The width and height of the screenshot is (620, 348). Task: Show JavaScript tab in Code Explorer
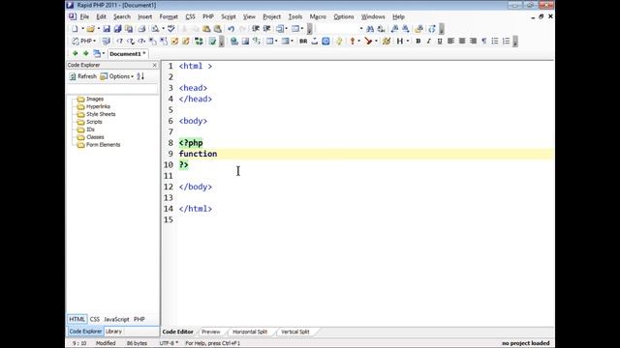[x=116, y=319]
